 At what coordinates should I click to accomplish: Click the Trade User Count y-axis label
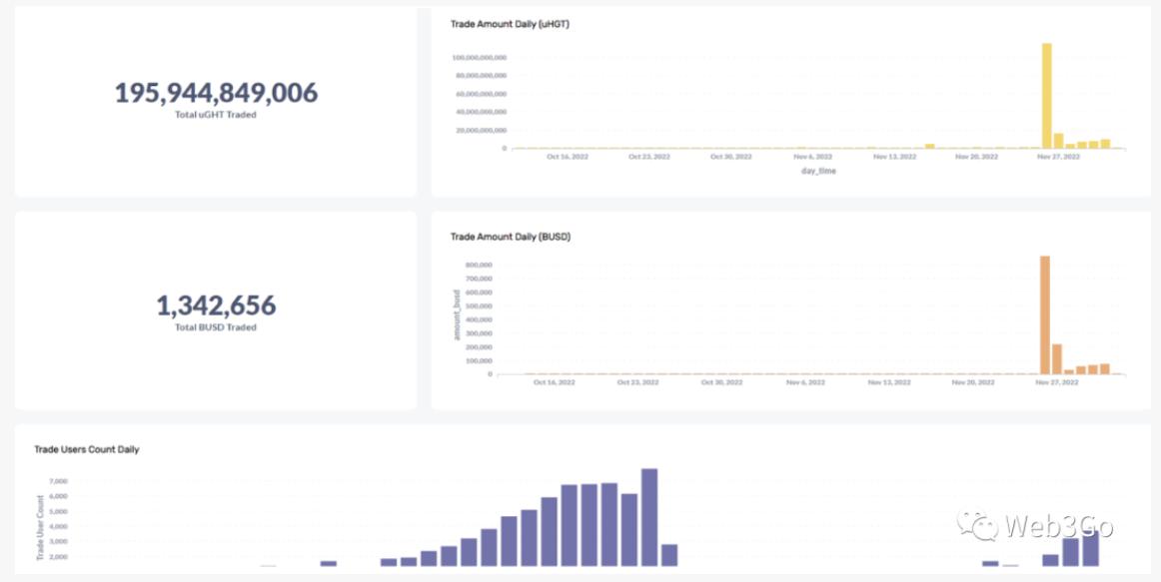(41, 527)
